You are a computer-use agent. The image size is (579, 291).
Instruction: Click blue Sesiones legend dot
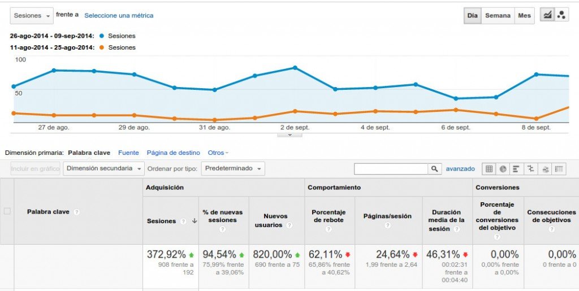102,36
